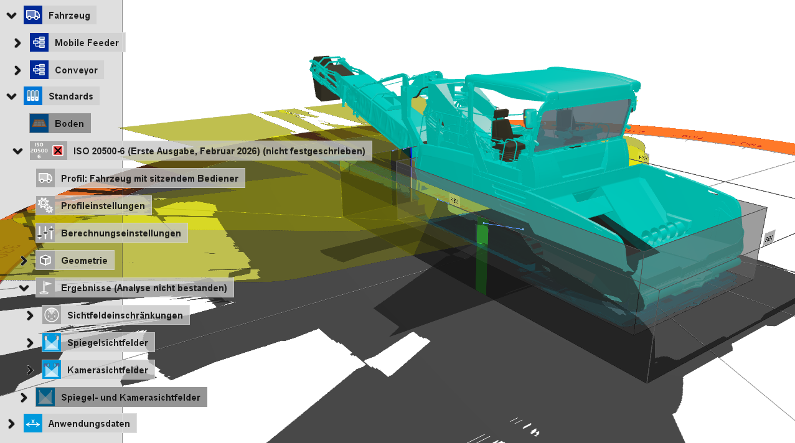Click the Standards binder icon
The height and width of the screenshot is (443, 795).
tap(33, 96)
